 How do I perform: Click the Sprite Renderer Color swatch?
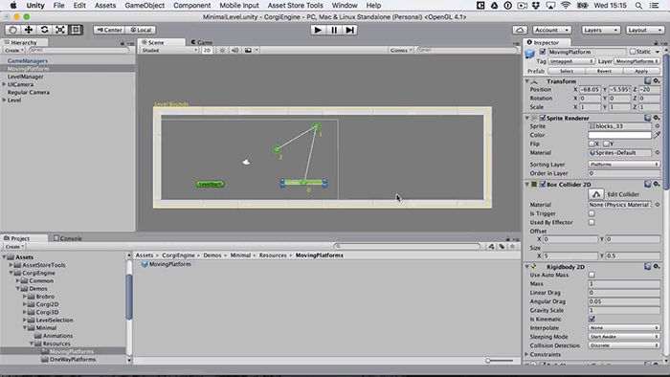619,135
